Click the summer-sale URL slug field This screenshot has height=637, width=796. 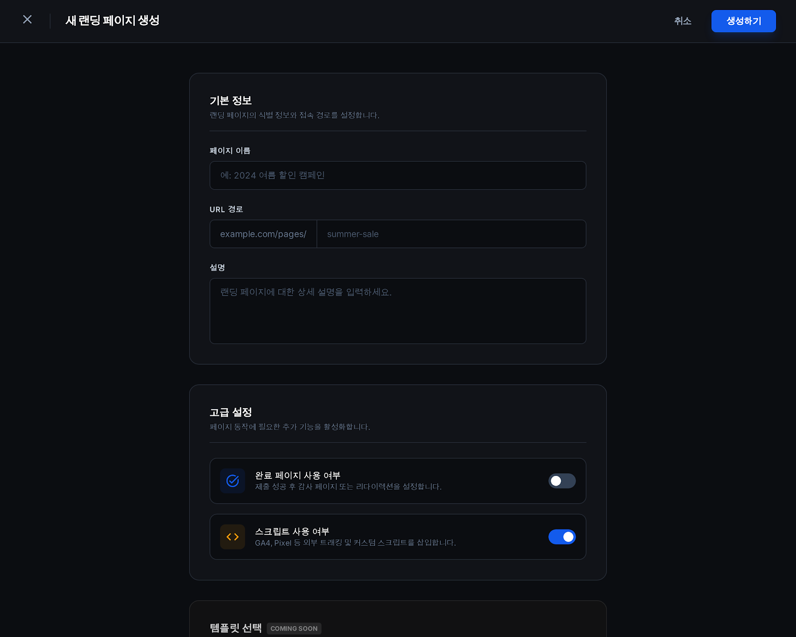pyautogui.click(x=451, y=234)
